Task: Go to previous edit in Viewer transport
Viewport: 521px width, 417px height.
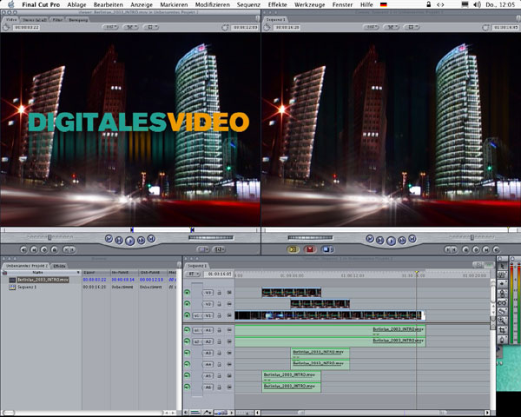Action: pyautogui.click(x=109, y=238)
